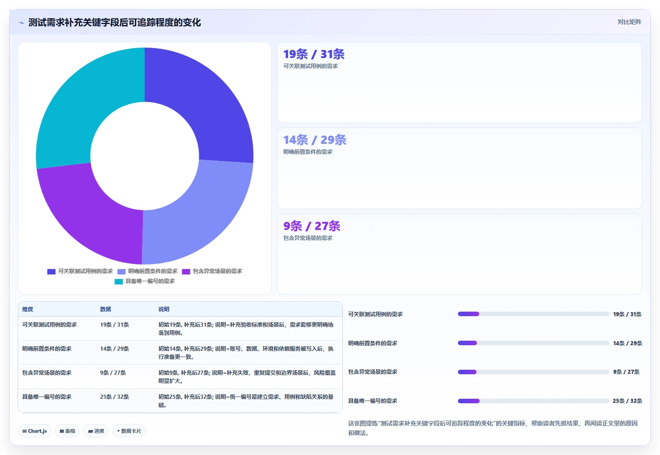Screen dimensions: 660x455
Task: Click the title 测试需求补充关键字段后可追踪程度的变化
Action: point(114,23)
